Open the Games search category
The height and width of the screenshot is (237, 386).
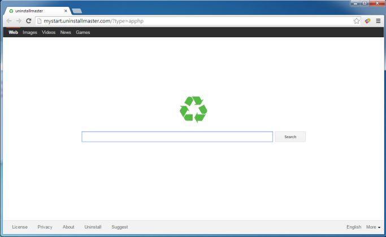pos(83,32)
